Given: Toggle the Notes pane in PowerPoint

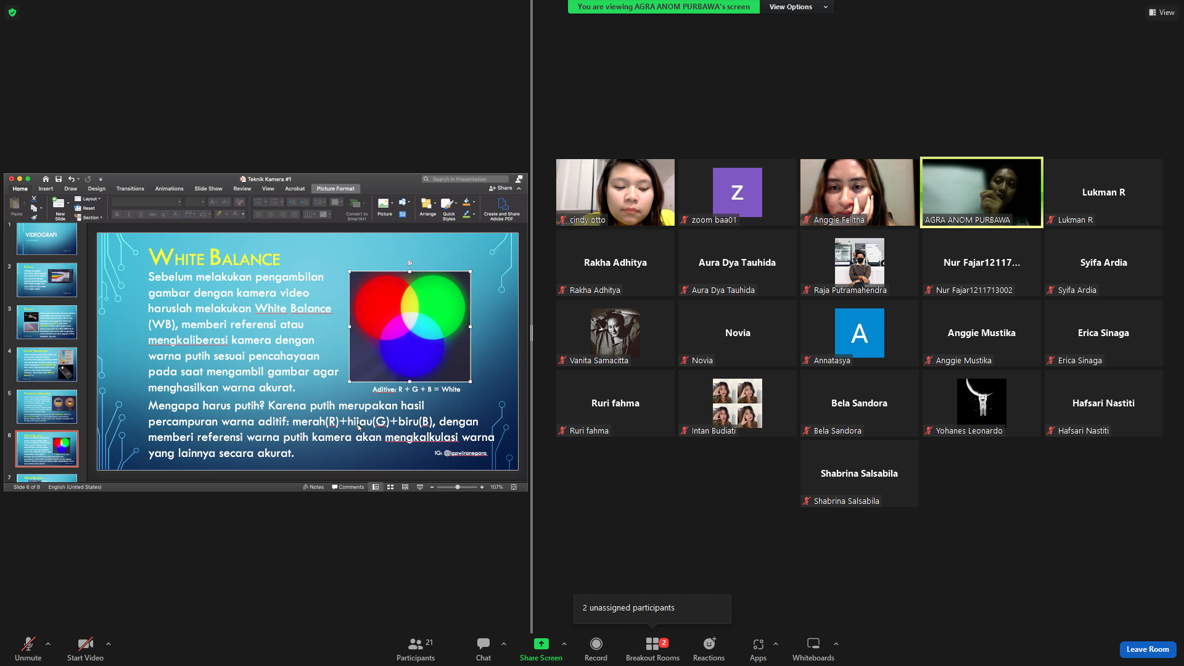Looking at the screenshot, I should pyautogui.click(x=313, y=487).
